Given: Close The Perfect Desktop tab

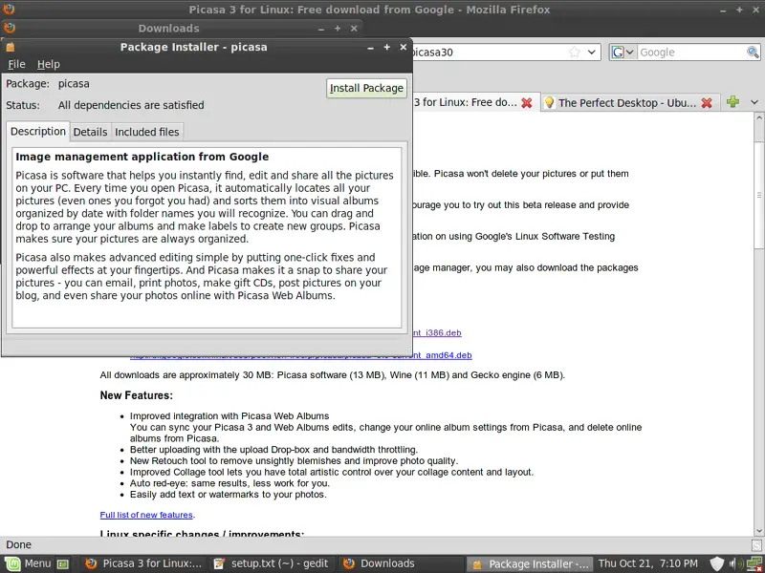Looking at the screenshot, I should (707, 103).
